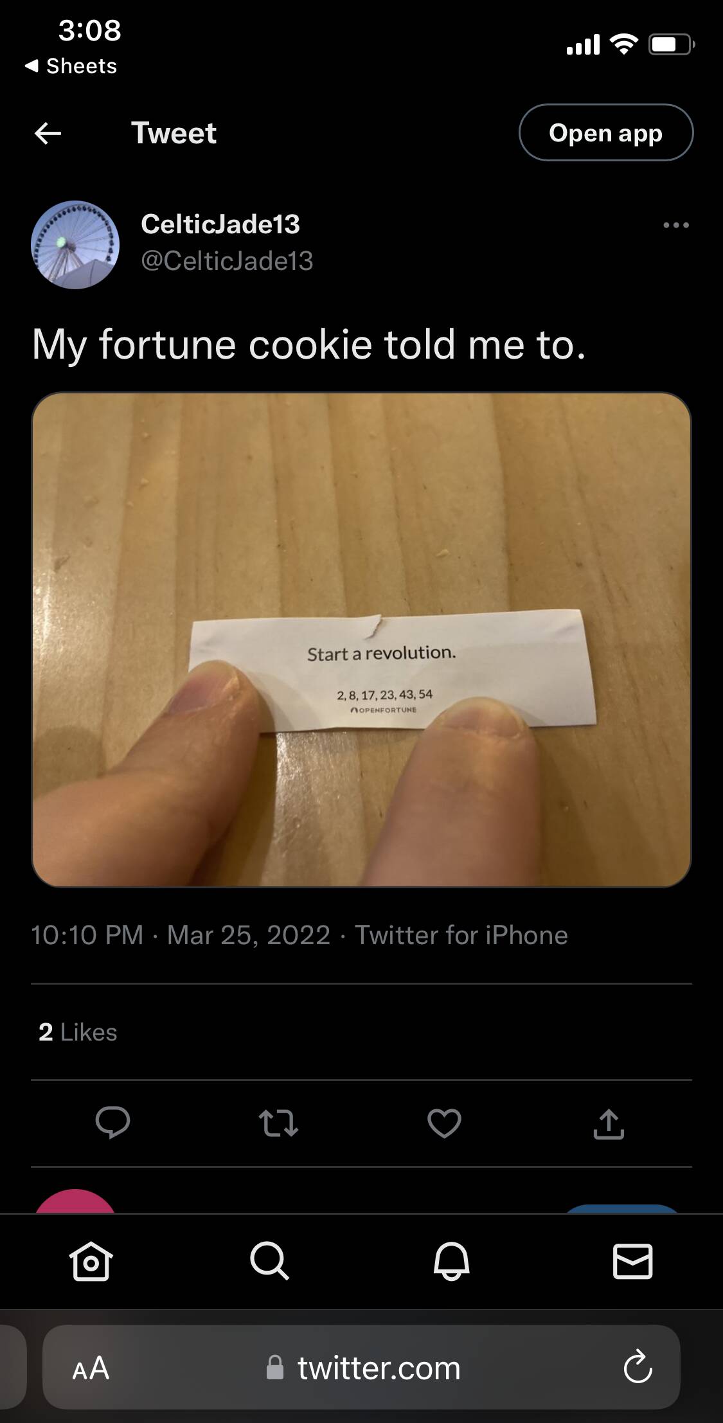Open Messages envelope tab
The width and height of the screenshot is (723, 1423).
(x=632, y=1260)
